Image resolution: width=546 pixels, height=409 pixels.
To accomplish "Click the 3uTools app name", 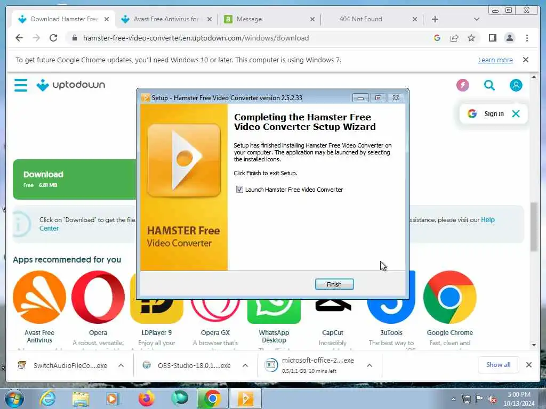I will pos(391,332).
